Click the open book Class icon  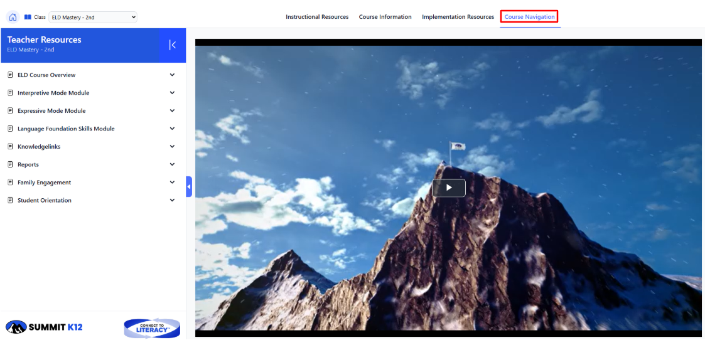pos(28,17)
